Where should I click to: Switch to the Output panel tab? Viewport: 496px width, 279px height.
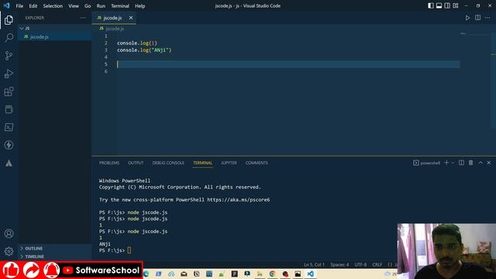pyautogui.click(x=136, y=163)
